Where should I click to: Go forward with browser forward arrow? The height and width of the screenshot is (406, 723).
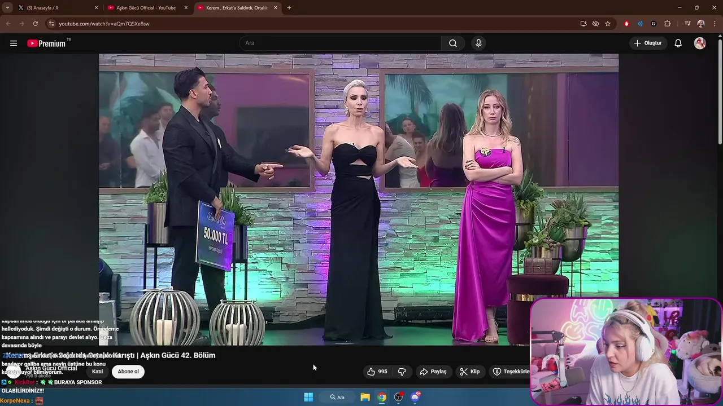click(x=21, y=24)
